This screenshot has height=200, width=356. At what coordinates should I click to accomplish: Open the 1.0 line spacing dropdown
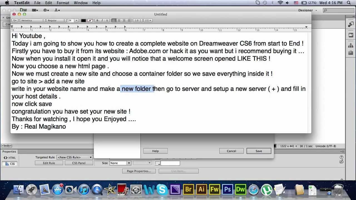[x=138, y=20]
